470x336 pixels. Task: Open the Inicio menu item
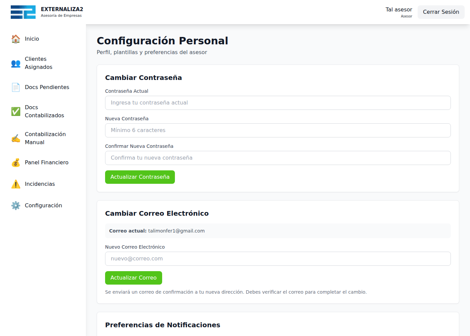click(x=32, y=39)
